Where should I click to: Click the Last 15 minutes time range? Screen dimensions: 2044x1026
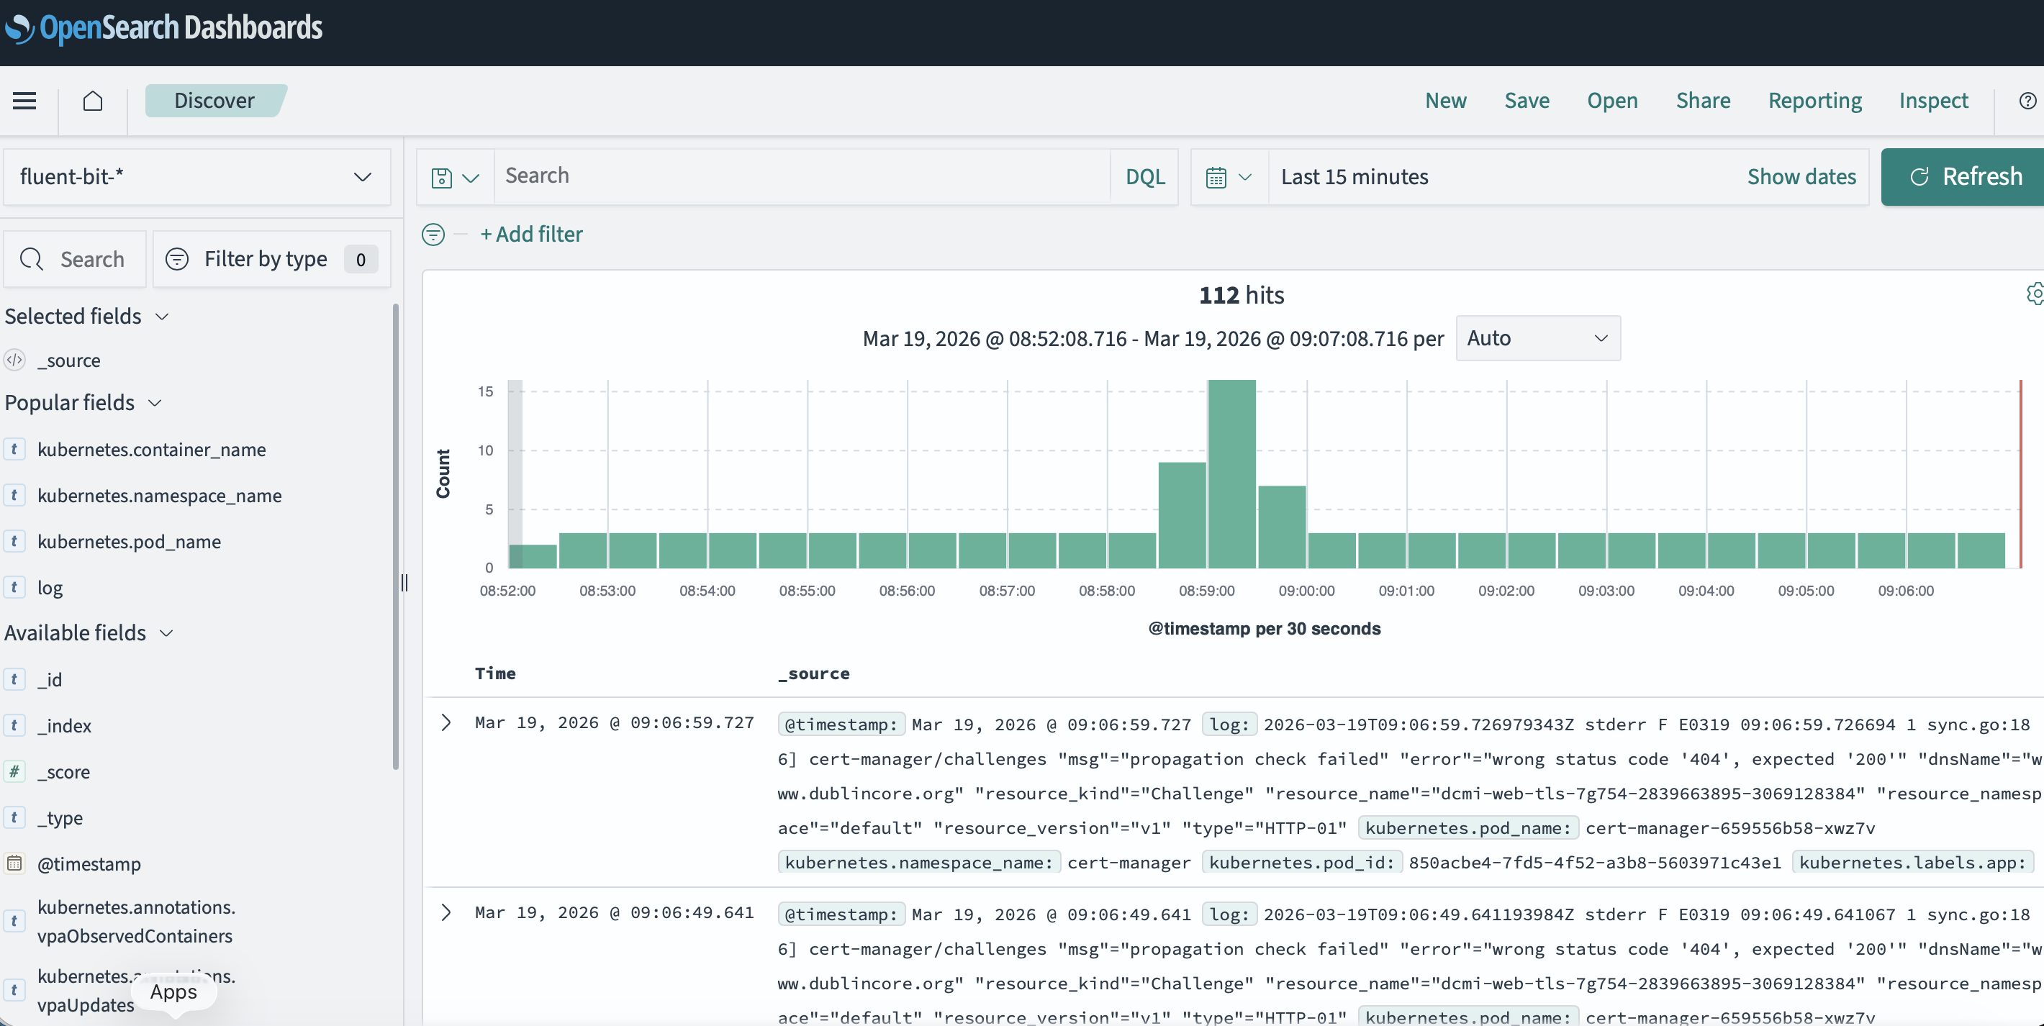(x=1355, y=177)
